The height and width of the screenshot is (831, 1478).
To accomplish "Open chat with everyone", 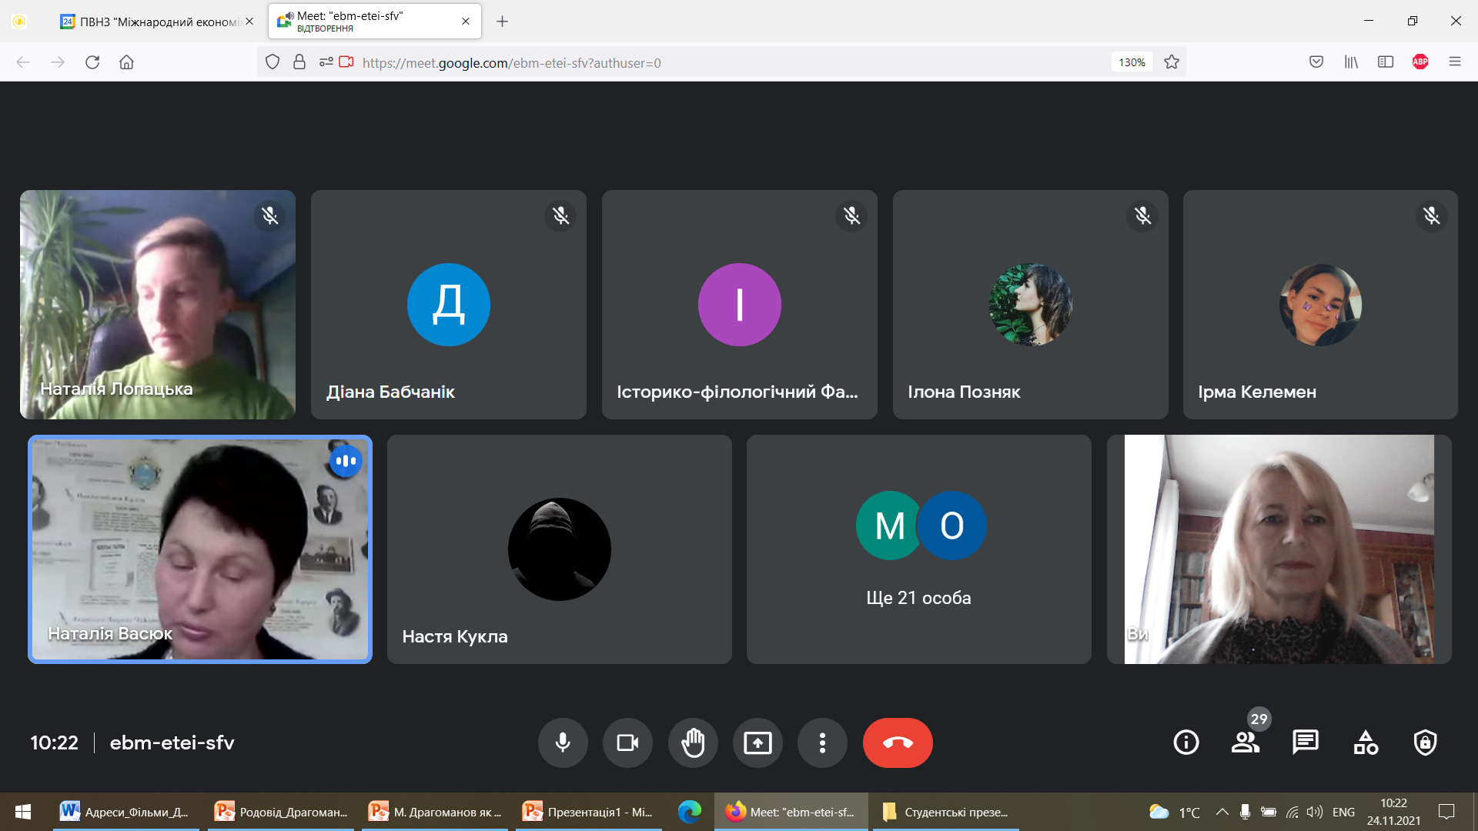I will point(1306,743).
